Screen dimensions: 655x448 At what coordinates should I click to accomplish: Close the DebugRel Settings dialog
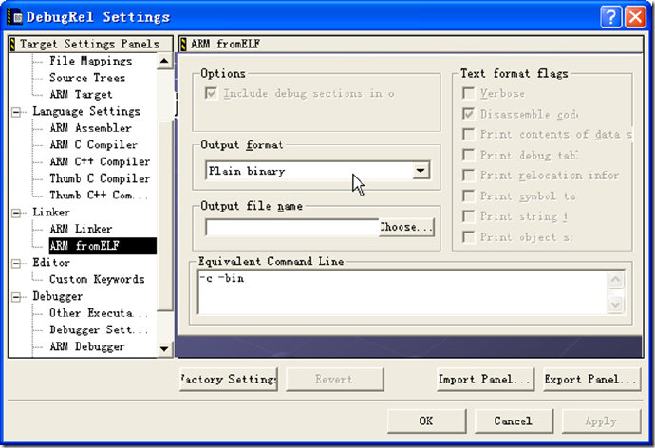[635, 17]
